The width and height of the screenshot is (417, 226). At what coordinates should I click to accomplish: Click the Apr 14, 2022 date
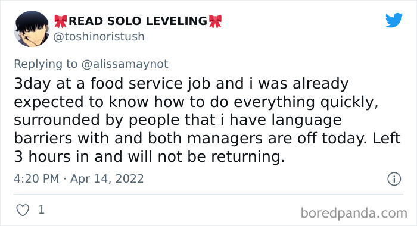(x=107, y=178)
